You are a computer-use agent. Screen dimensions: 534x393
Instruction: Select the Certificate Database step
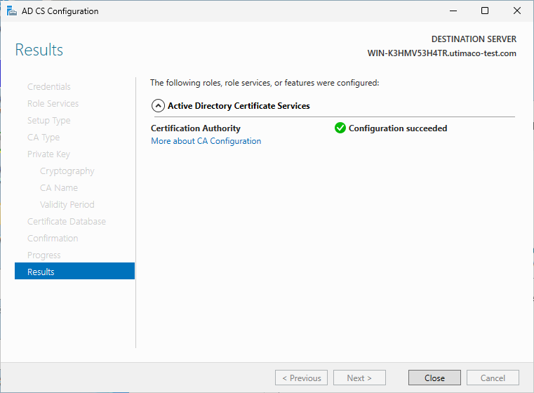click(67, 221)
